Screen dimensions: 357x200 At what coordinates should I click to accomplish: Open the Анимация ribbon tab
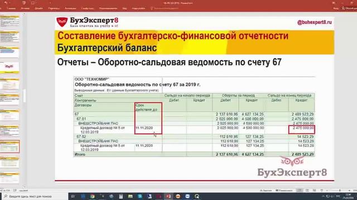click(x=70, y=8)
